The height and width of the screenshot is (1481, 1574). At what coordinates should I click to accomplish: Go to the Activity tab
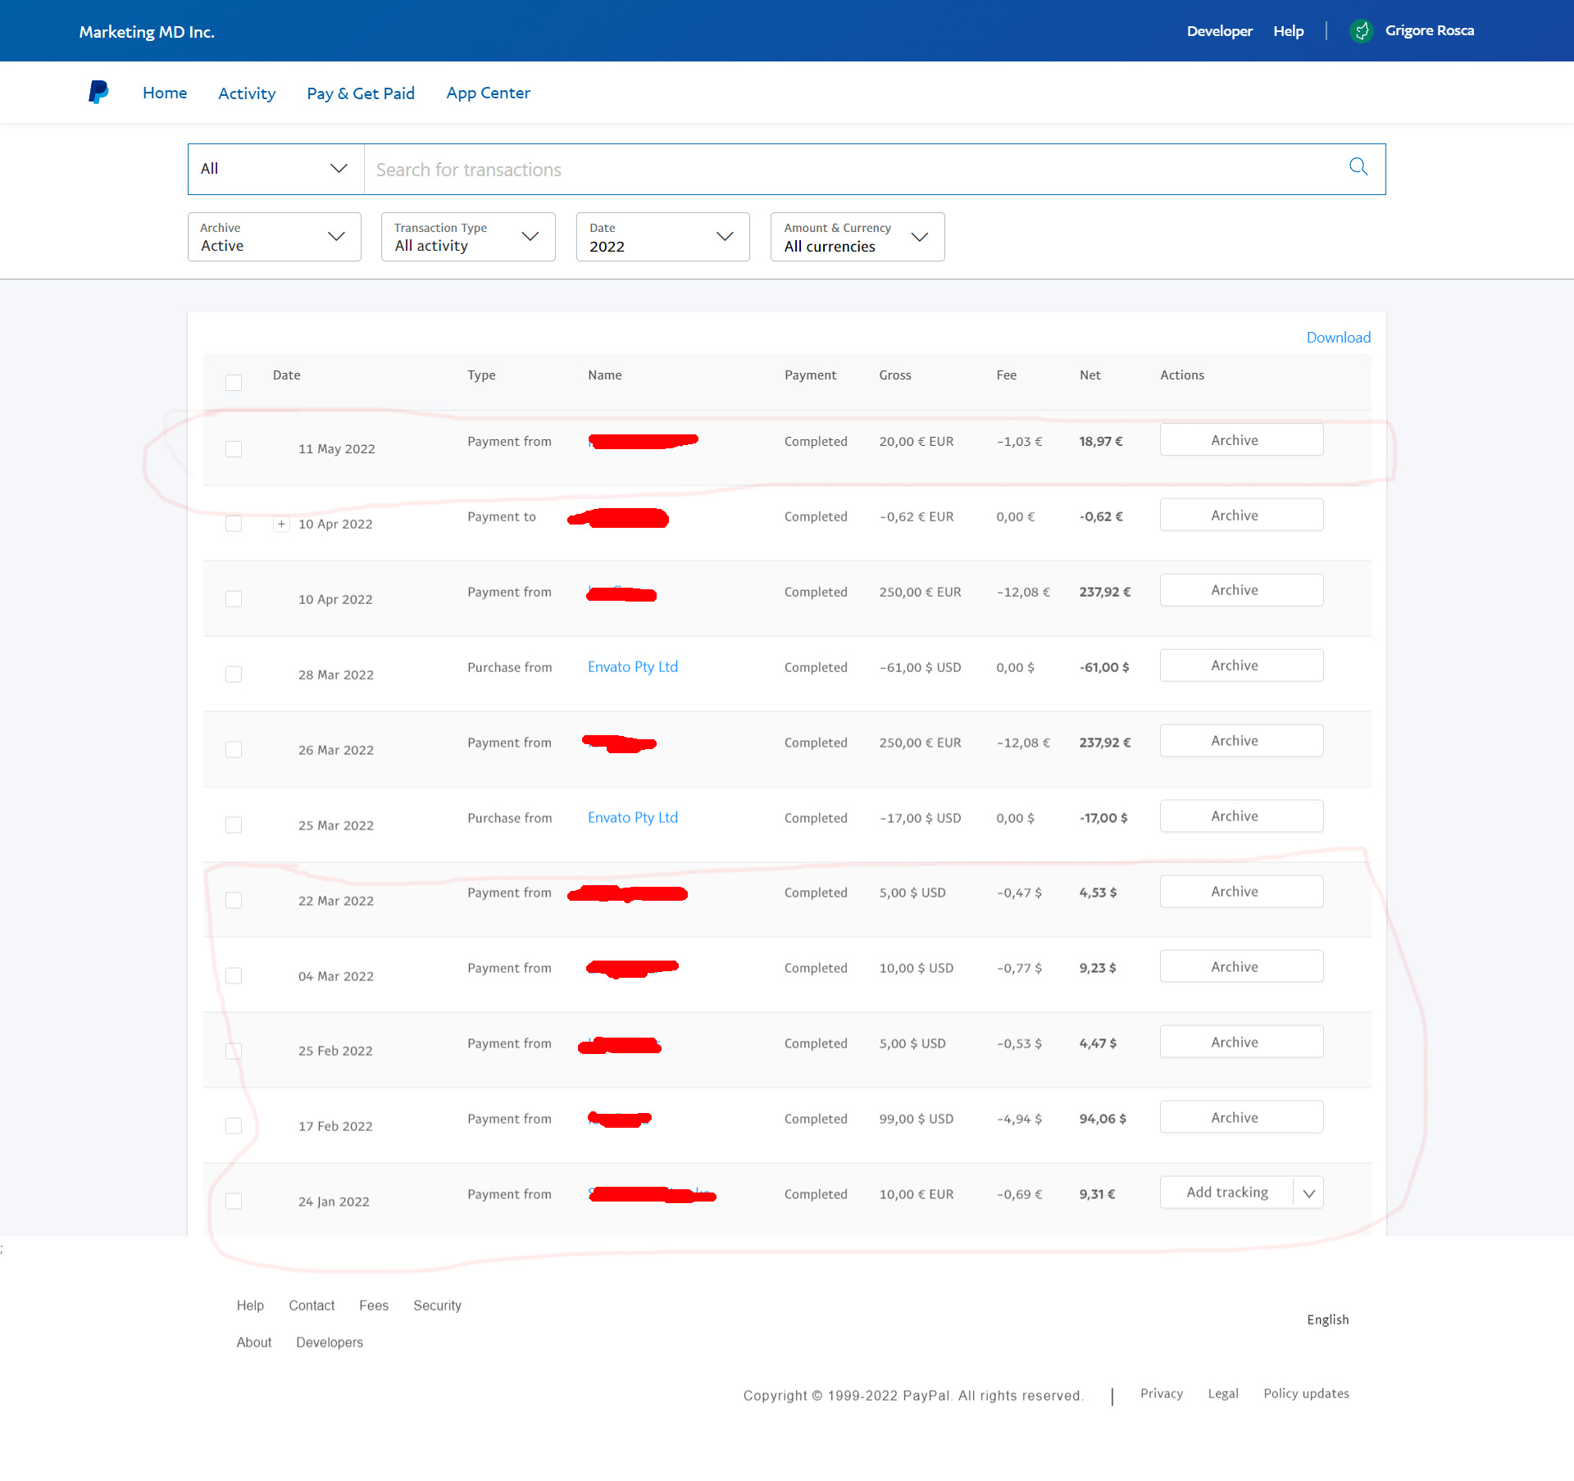tap(247, 93)
